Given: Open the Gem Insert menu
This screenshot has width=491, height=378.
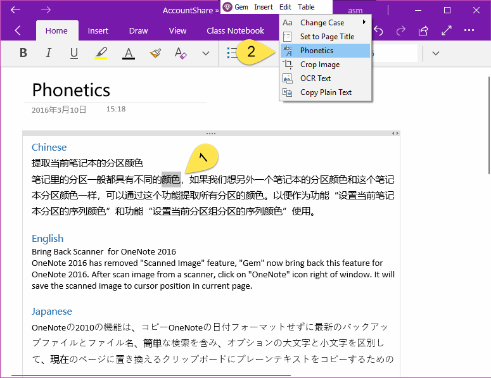Looking at the screenshot, I should [x=264, y=7].
